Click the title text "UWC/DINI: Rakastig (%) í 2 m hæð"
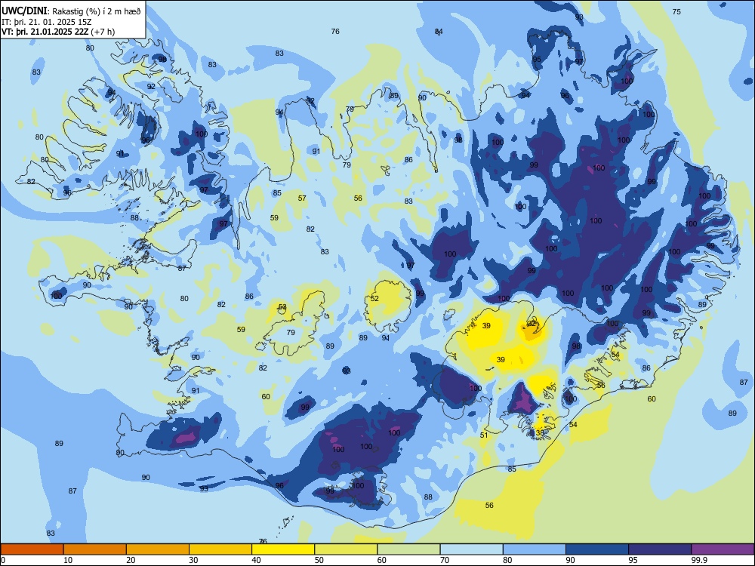This screenshot has width=755, height=566. pyautogui.click(x=71, y=11)
